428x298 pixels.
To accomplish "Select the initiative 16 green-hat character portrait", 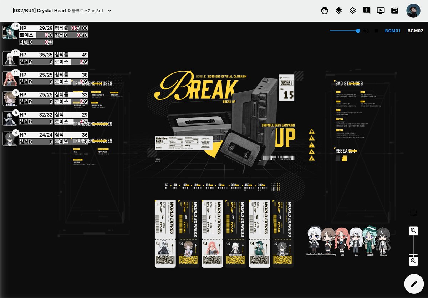I will 10,32.
